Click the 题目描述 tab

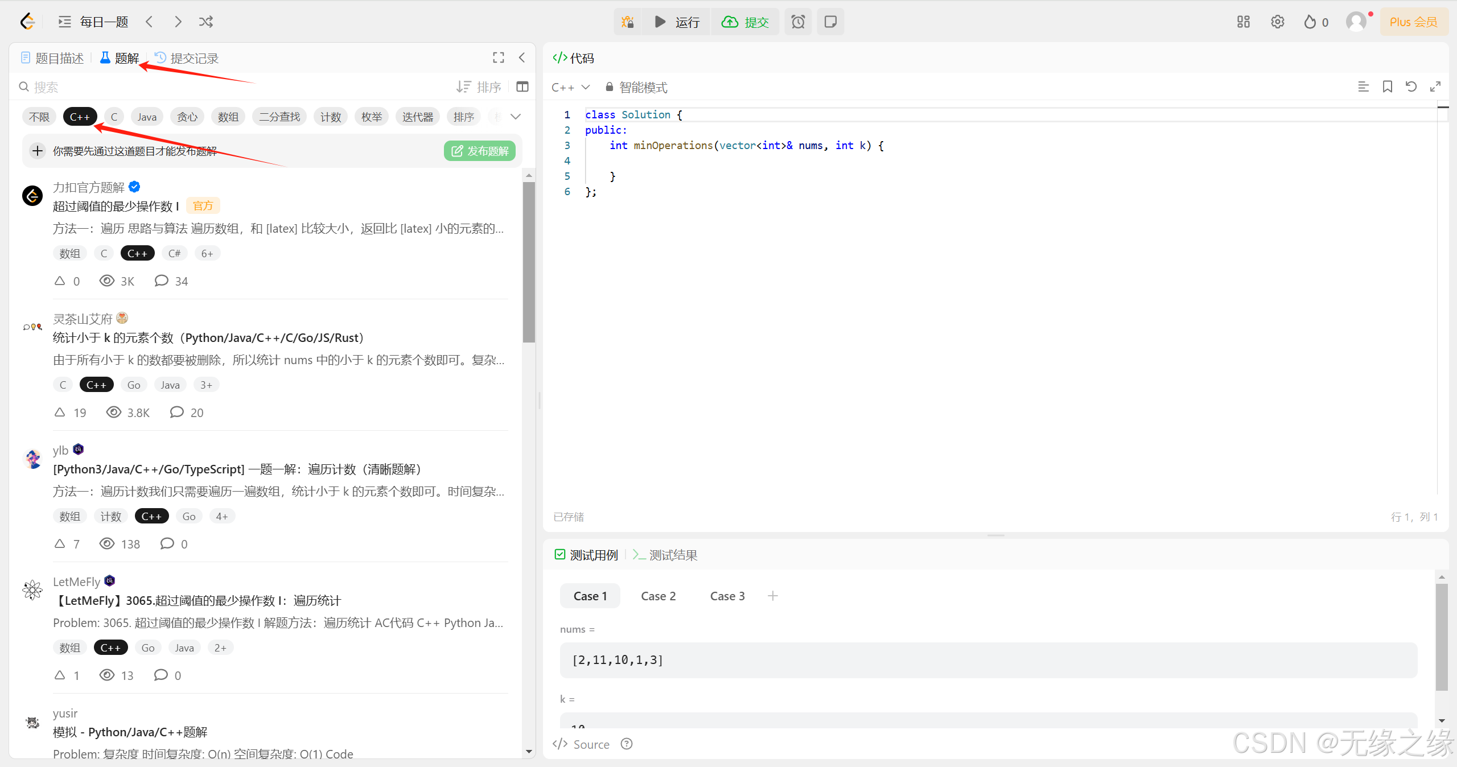[x=53, y=58]
